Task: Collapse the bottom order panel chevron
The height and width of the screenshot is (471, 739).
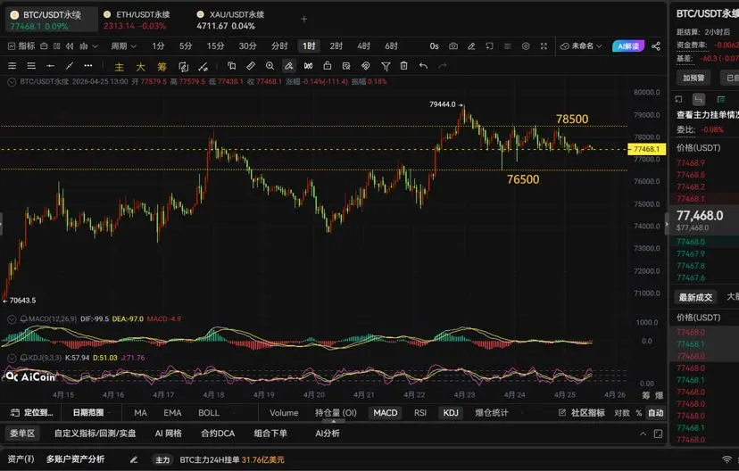Action: tap(643, 434)
